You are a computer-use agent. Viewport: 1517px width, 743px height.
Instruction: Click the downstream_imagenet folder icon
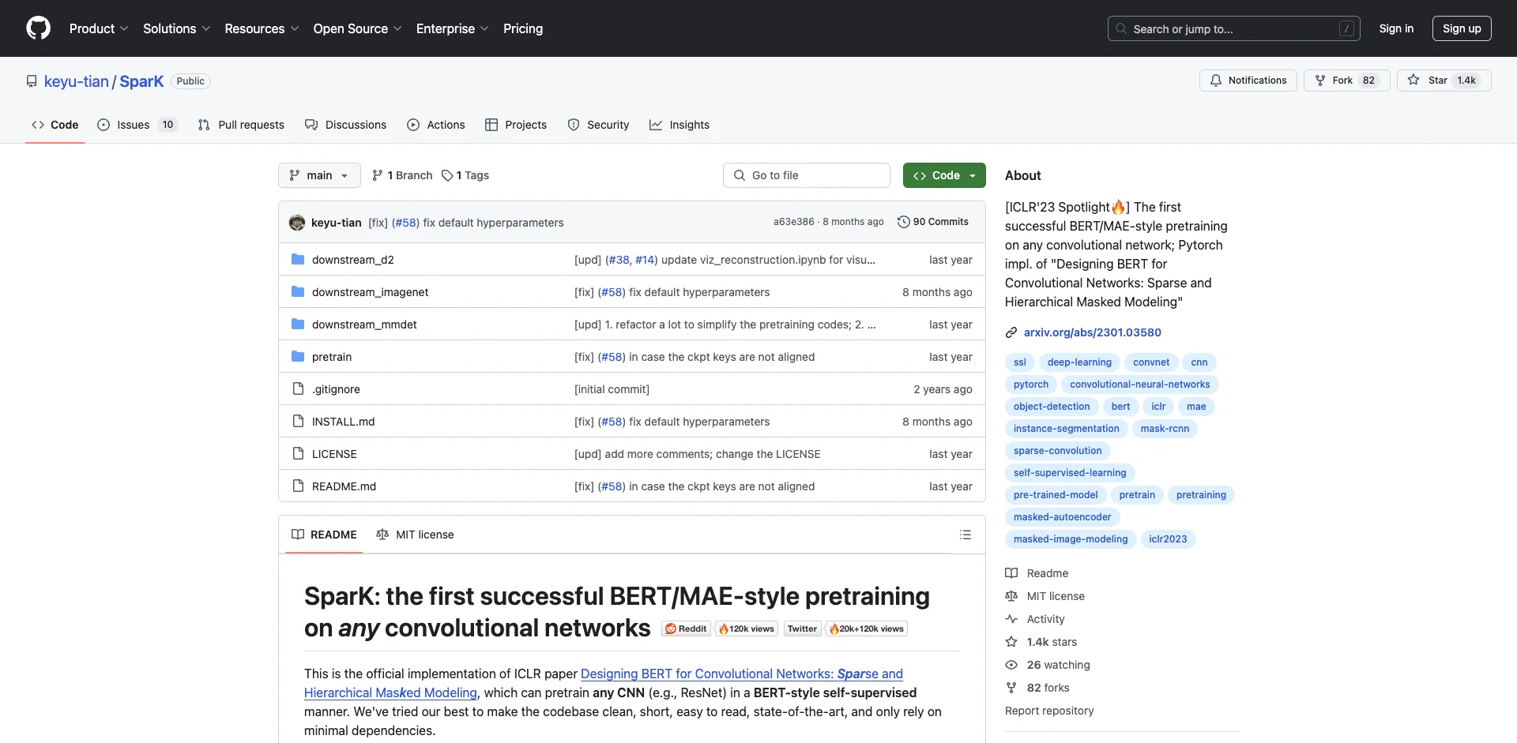click(298, 291)
